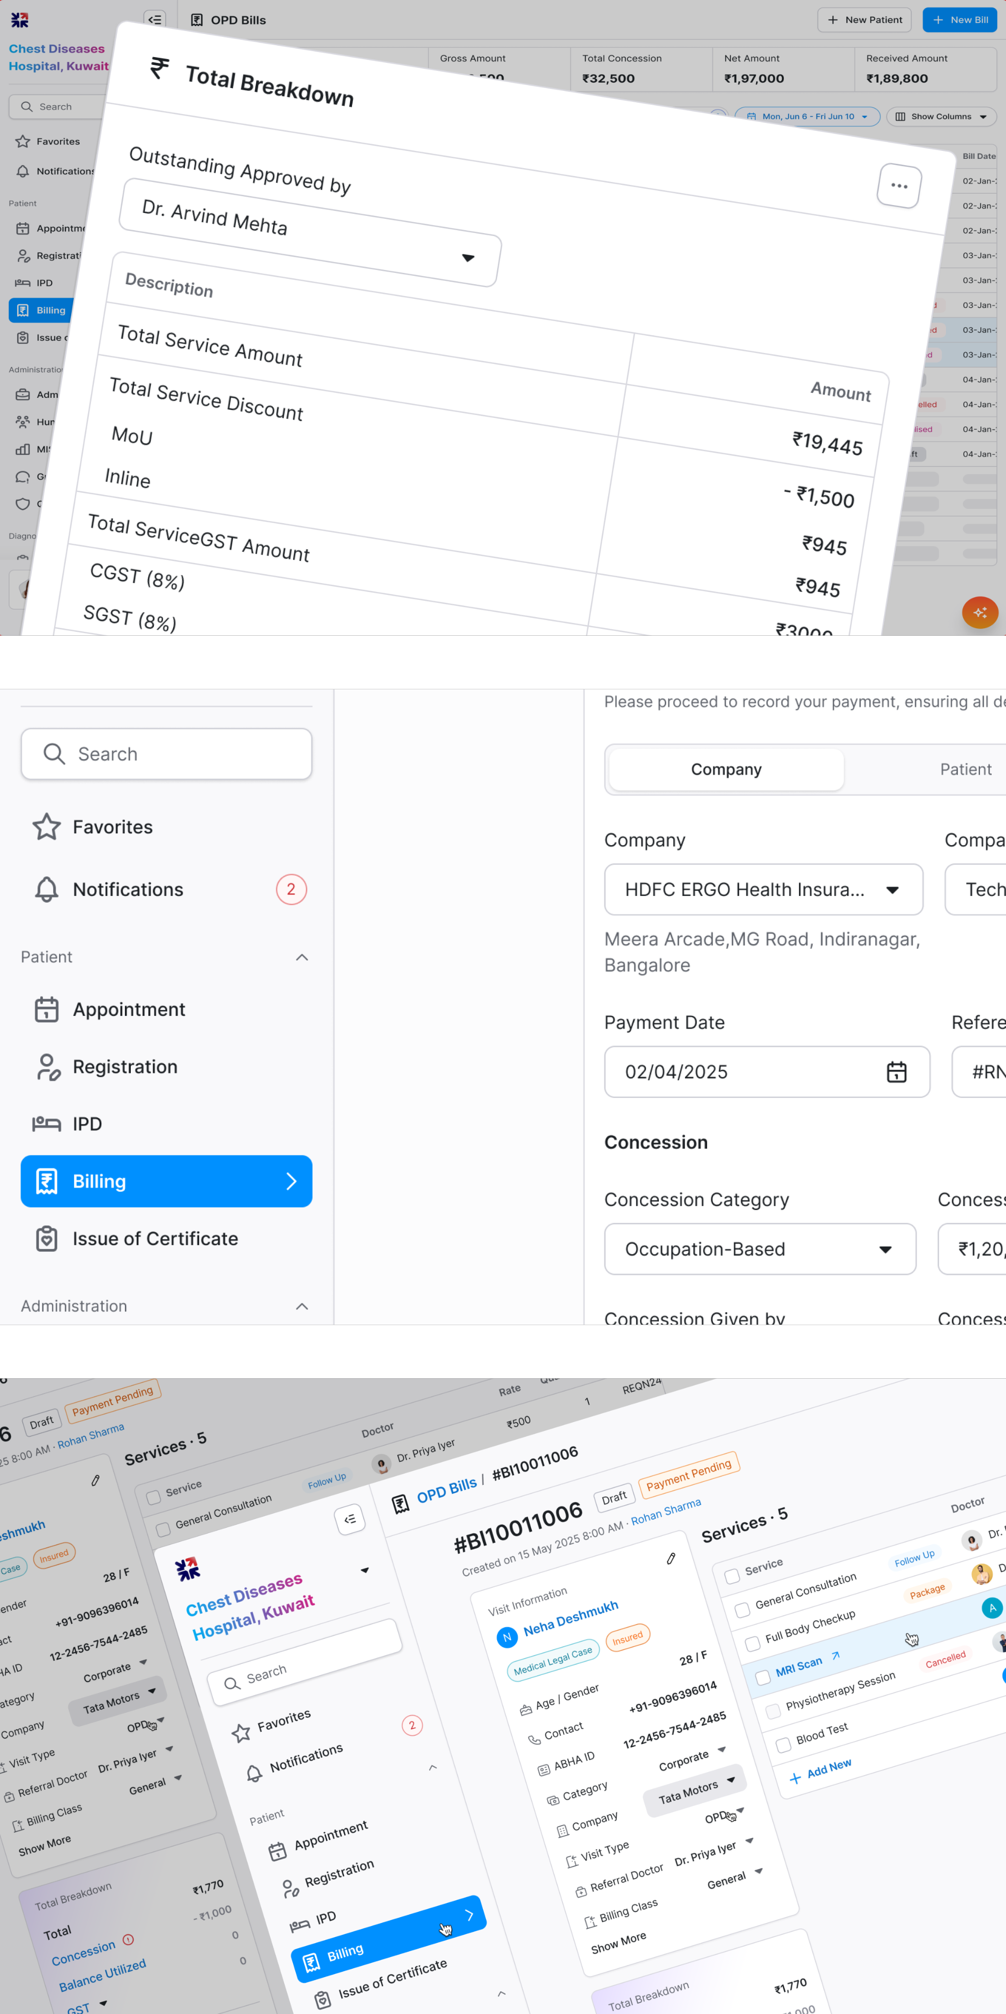
Task: Click the Issue of Certificate clipboard icon
Action: click(x=47, y=1239)
